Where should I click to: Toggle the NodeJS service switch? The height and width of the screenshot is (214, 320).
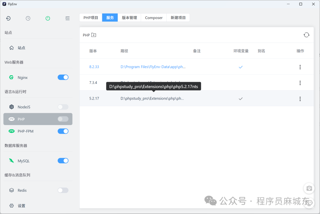point(63,107)
